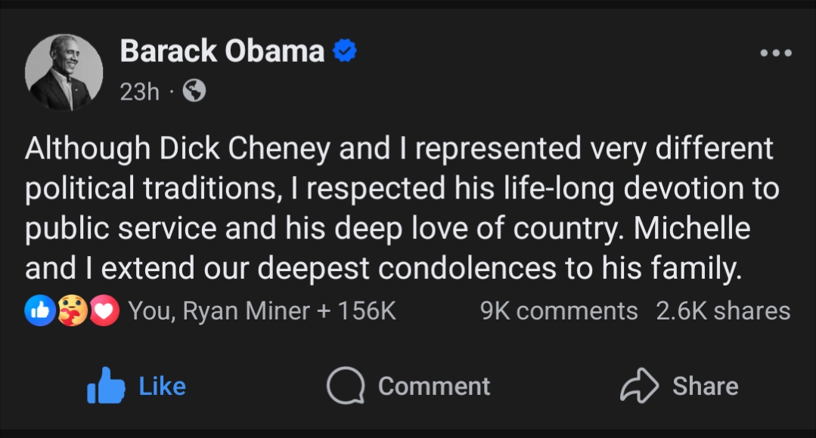
Task: Open the Barack Obama profile name
Action: point(222,51)
